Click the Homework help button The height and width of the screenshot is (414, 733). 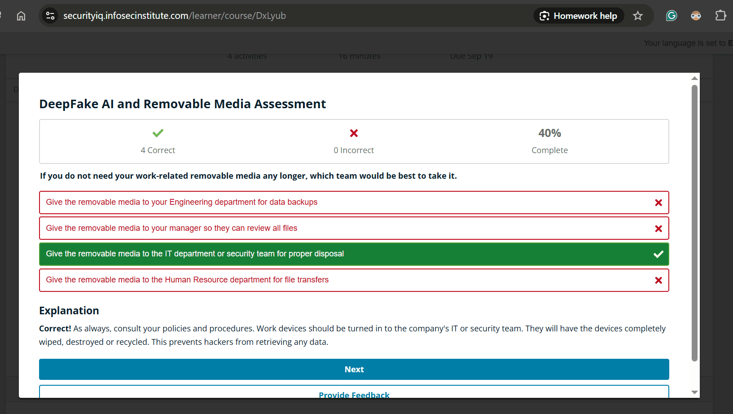point(579,16)
